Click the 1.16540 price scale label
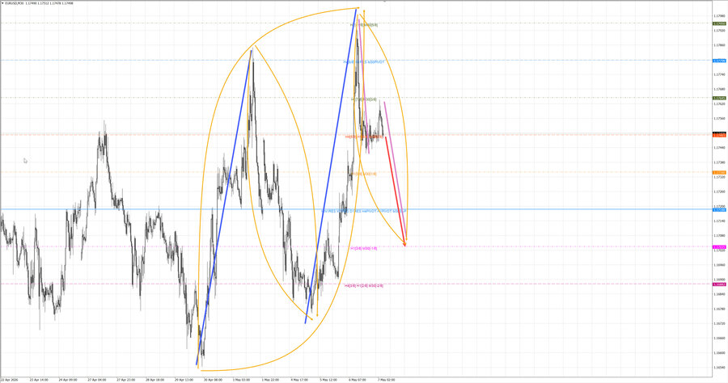 point(720,368)
